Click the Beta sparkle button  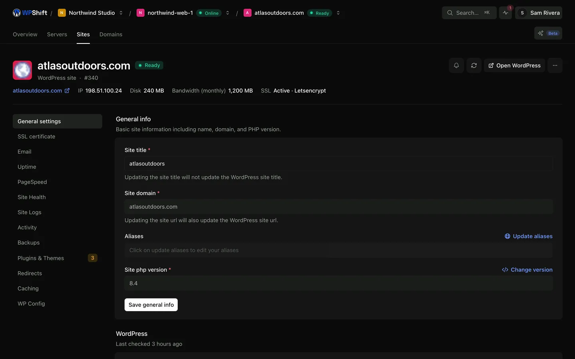tap(548, 33)
